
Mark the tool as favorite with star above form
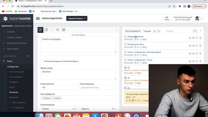(x=116, y=30)
